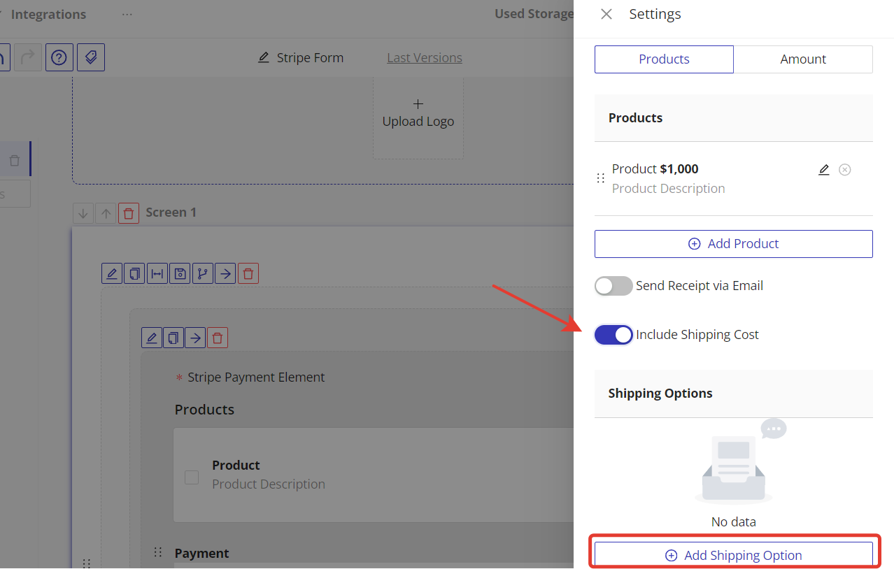Turn off Include Shipping Cost toggle
Viewport: 894px width, 569px height.
(613, 335)
